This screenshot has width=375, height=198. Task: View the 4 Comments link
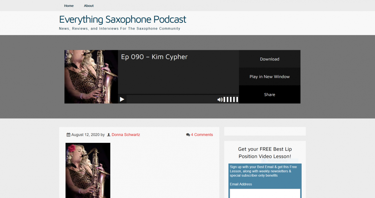tap(202, 135)
